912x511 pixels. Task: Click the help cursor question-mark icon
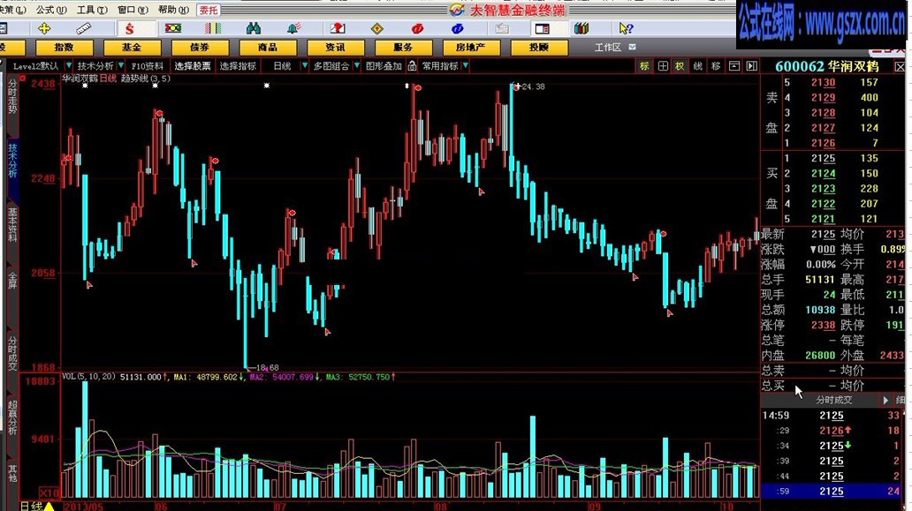point(626,28)
